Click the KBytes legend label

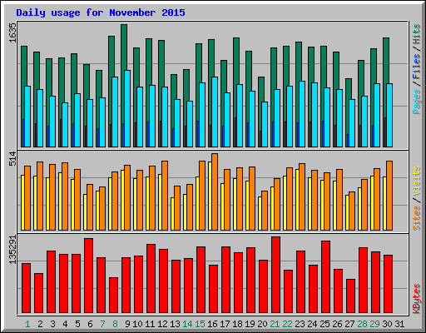coord(416,299)
